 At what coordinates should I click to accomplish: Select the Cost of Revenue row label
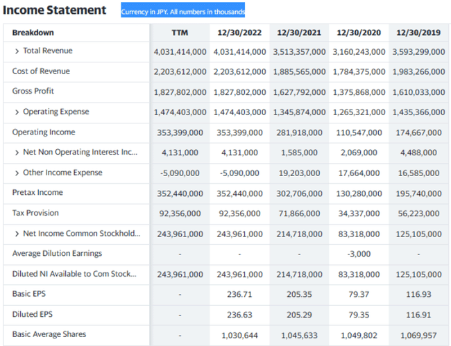(41, 71)
